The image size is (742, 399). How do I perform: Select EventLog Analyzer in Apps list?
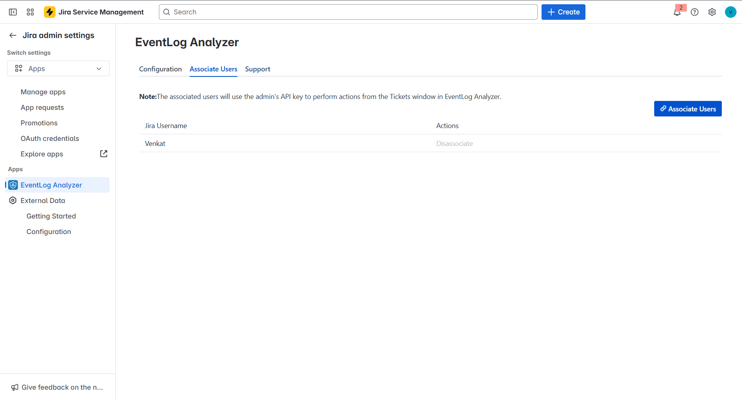click(57, 185)
